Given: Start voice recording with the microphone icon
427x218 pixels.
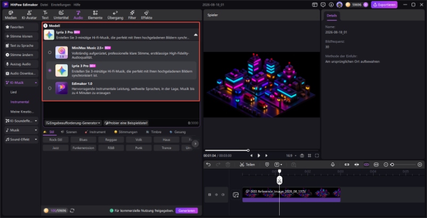Looking at the screenshot, I should click(333, 165).
